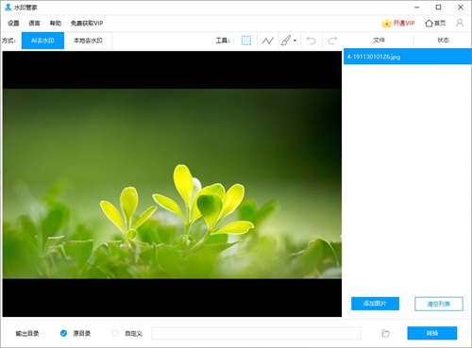
Task: Close the 水印管家 window
Action: tap(460, 8)
